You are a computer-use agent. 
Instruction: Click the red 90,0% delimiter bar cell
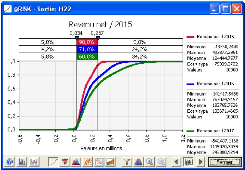[87, 42]
